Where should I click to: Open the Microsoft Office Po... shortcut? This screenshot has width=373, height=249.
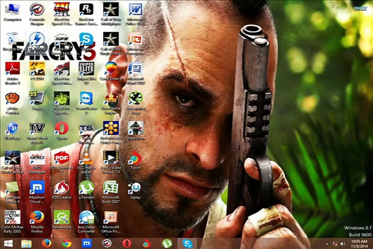tap(111, 222)
